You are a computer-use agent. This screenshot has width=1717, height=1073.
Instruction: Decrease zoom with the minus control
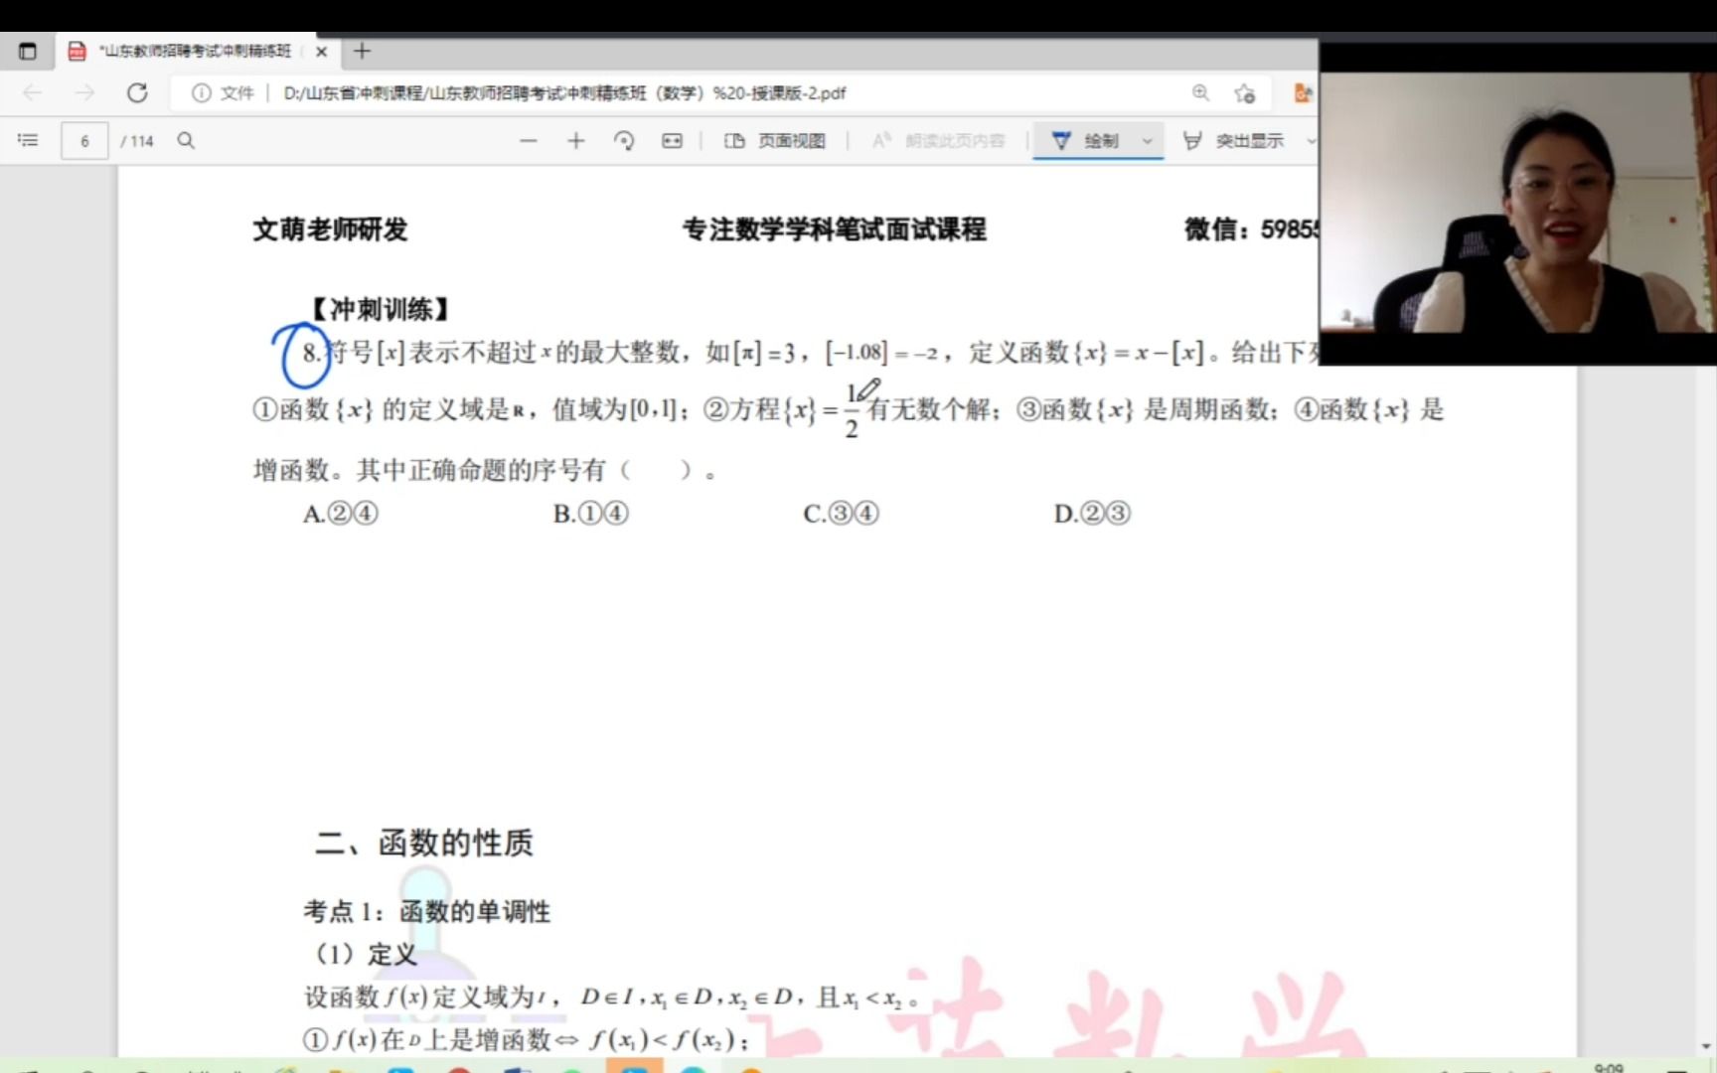(528, 141)
